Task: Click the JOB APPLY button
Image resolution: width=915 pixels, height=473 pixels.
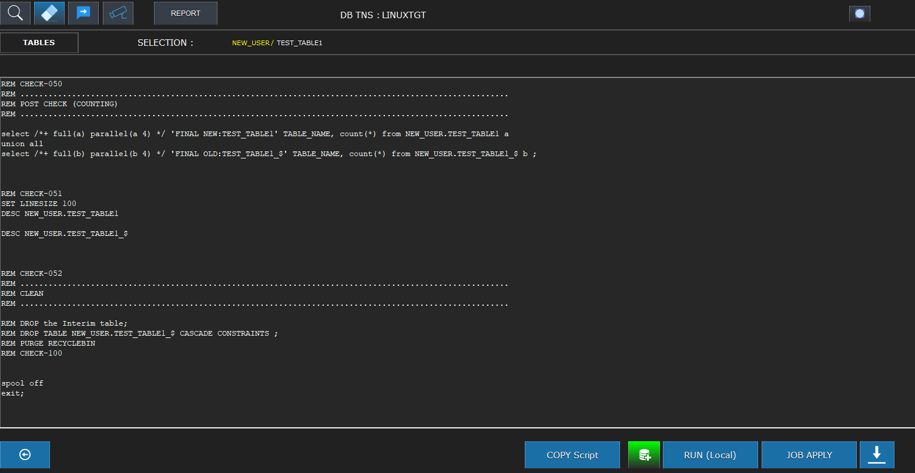Action: coord(809,455)
